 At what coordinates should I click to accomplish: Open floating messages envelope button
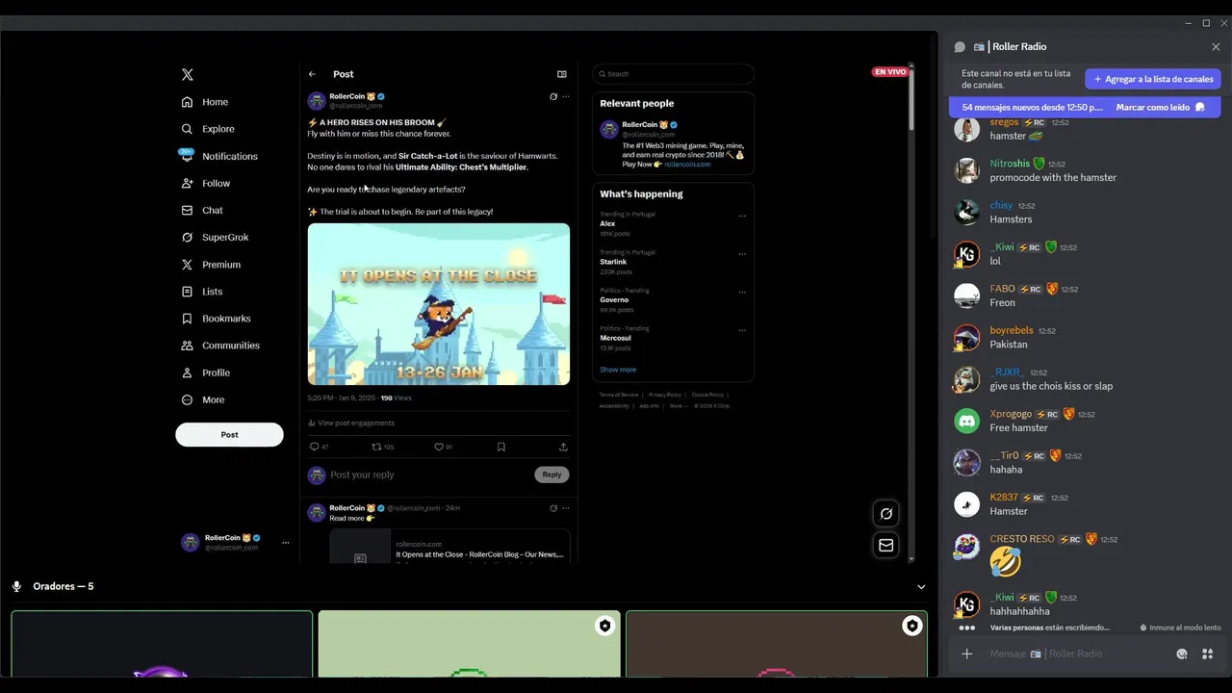[x=886, y=545]
